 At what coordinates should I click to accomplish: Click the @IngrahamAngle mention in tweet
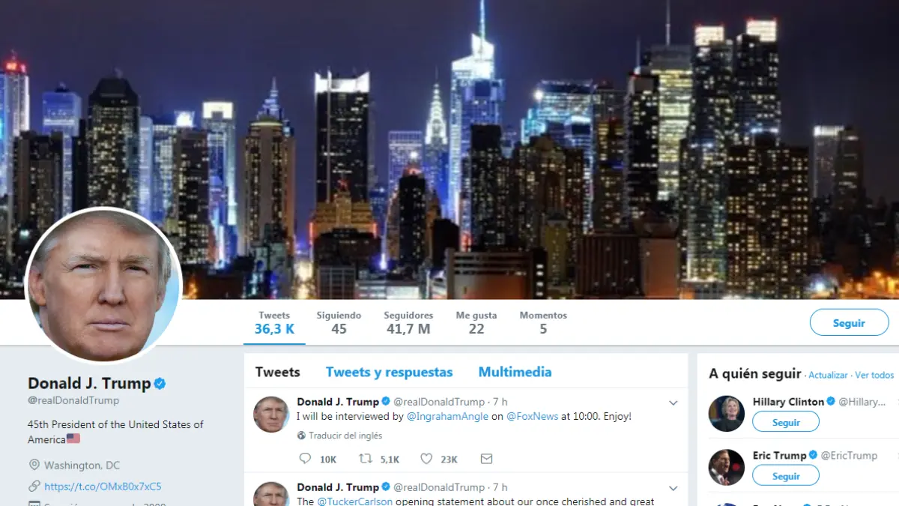point(447,416)
